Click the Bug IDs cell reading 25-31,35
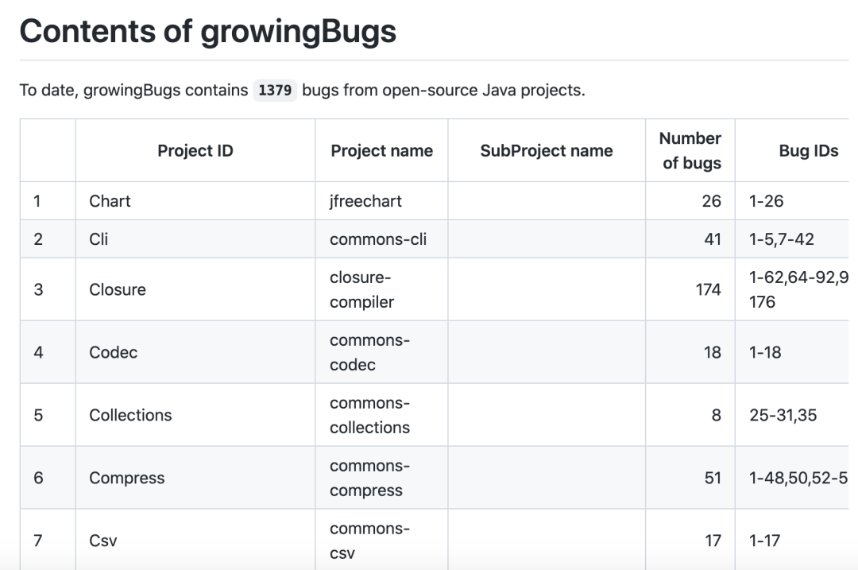The width and height of the screenshot is (858, 570). (783, 415)
